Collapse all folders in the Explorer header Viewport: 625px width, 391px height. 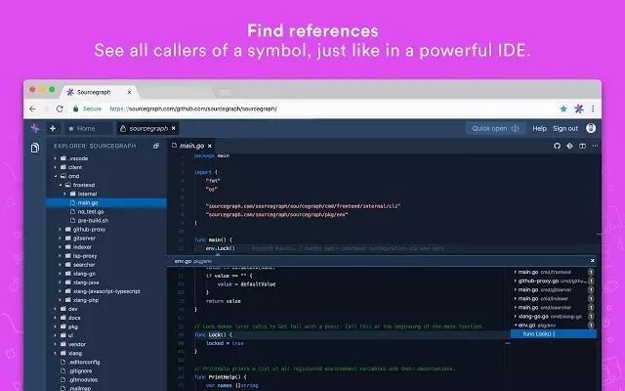click(156, 146)
